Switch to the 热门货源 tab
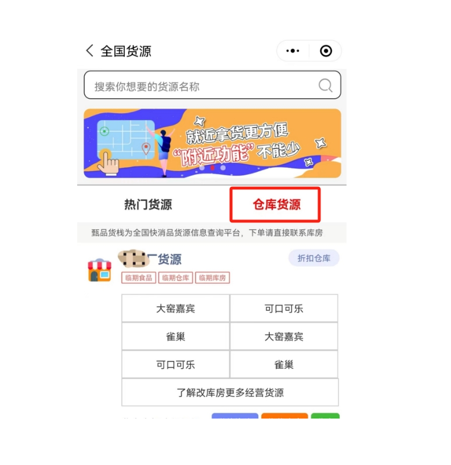Screen dimensions: 451x465 (x=148, y=204)
